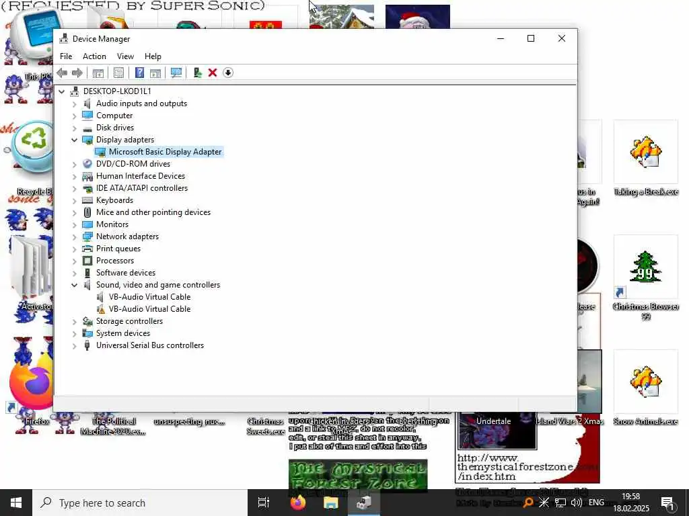Viewport: 689px width, 516px height.
Task: Click the red X Uninstall device icon
Action: 213,73
